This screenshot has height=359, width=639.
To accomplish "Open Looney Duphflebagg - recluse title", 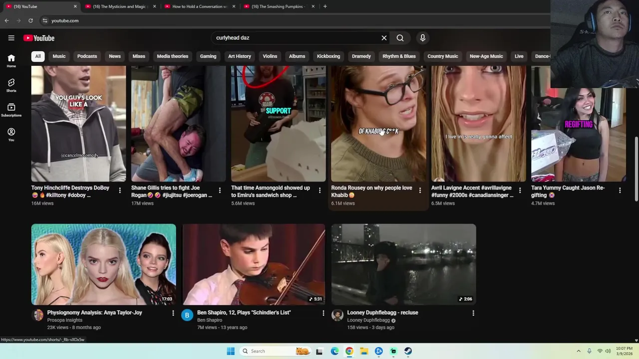I will pyautogui.click(x=383, y=313).
